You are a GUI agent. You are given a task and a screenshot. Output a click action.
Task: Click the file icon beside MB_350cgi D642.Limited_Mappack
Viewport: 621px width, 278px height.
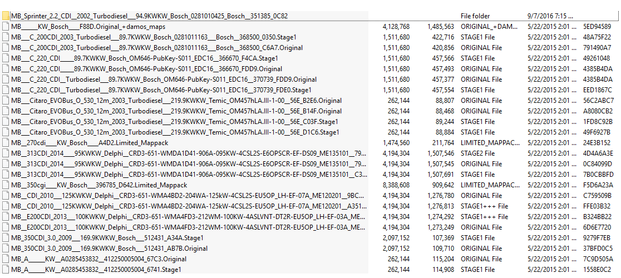5,185
